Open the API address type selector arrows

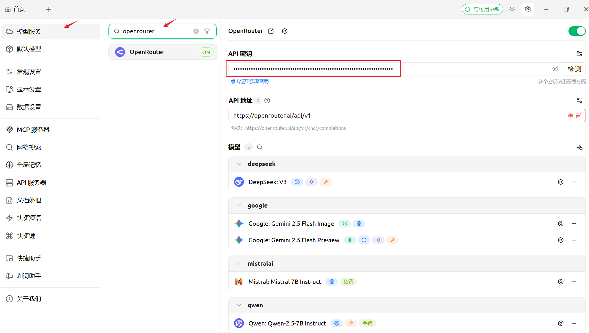pos(258,101)
